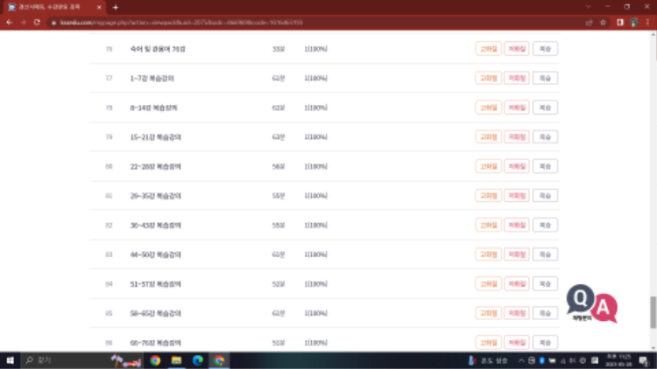The image size is (657, 369).
Task: Select the 22~28강 복습강의 title
Action: pos(155,166)
